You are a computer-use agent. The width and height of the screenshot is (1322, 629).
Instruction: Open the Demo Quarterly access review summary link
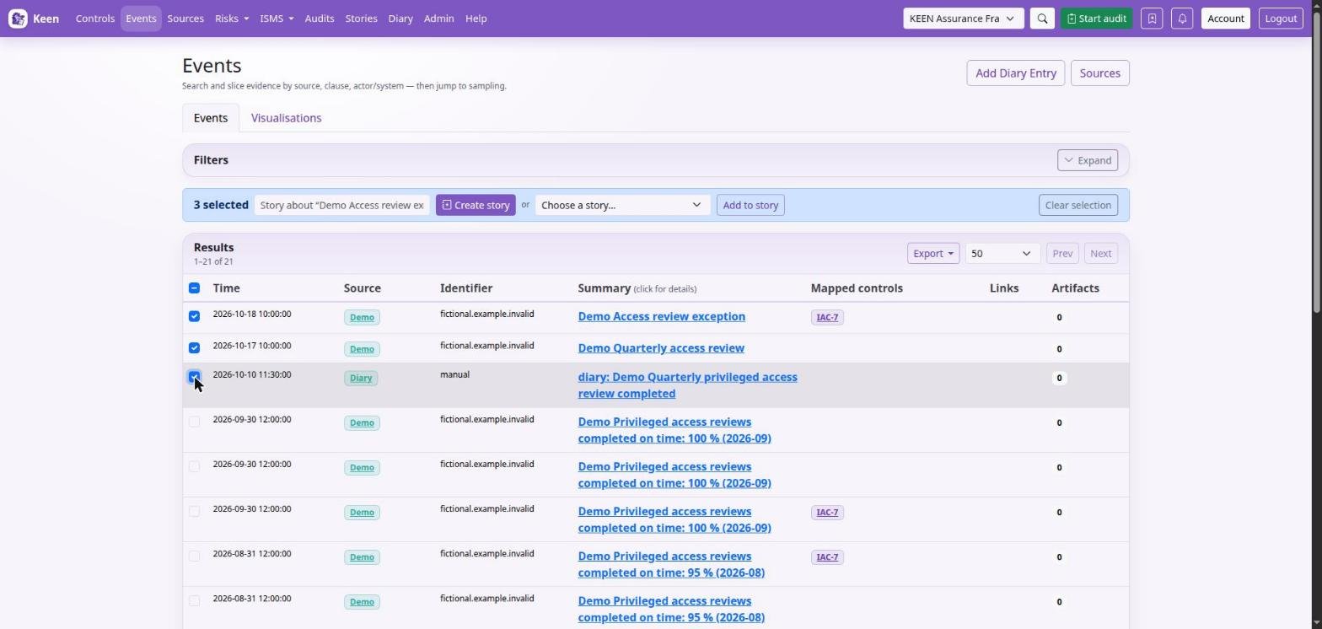click(x=661, y=348)
